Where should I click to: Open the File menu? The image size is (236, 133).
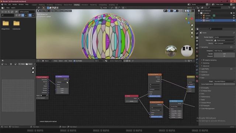pos(6,4)
